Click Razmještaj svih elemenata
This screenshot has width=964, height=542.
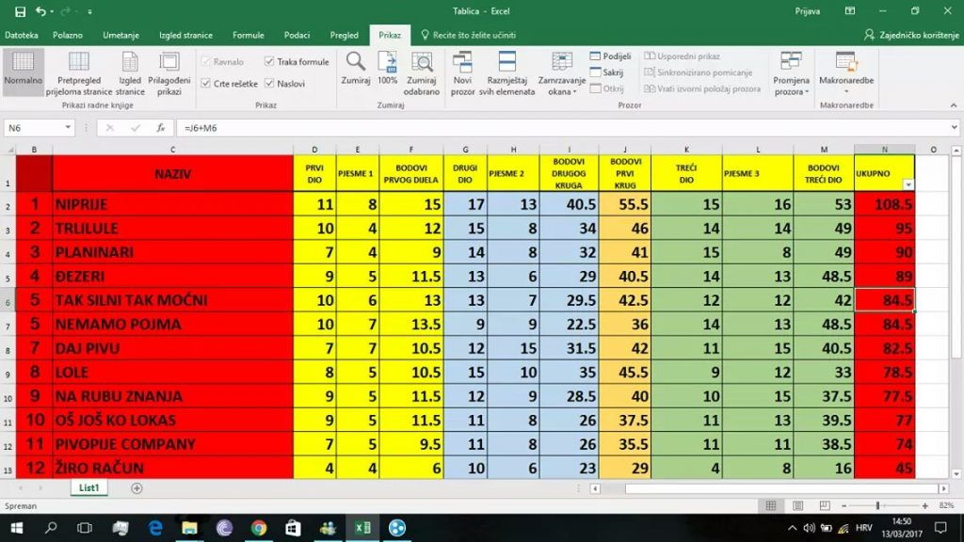(x=506, y=73)
